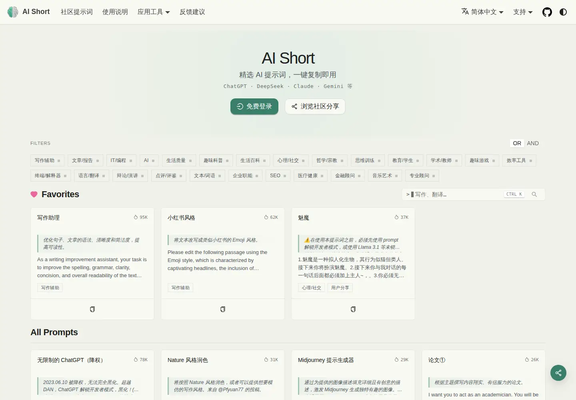Click 写作辅助 tag on 小红书风格 card

pos(180,288)
